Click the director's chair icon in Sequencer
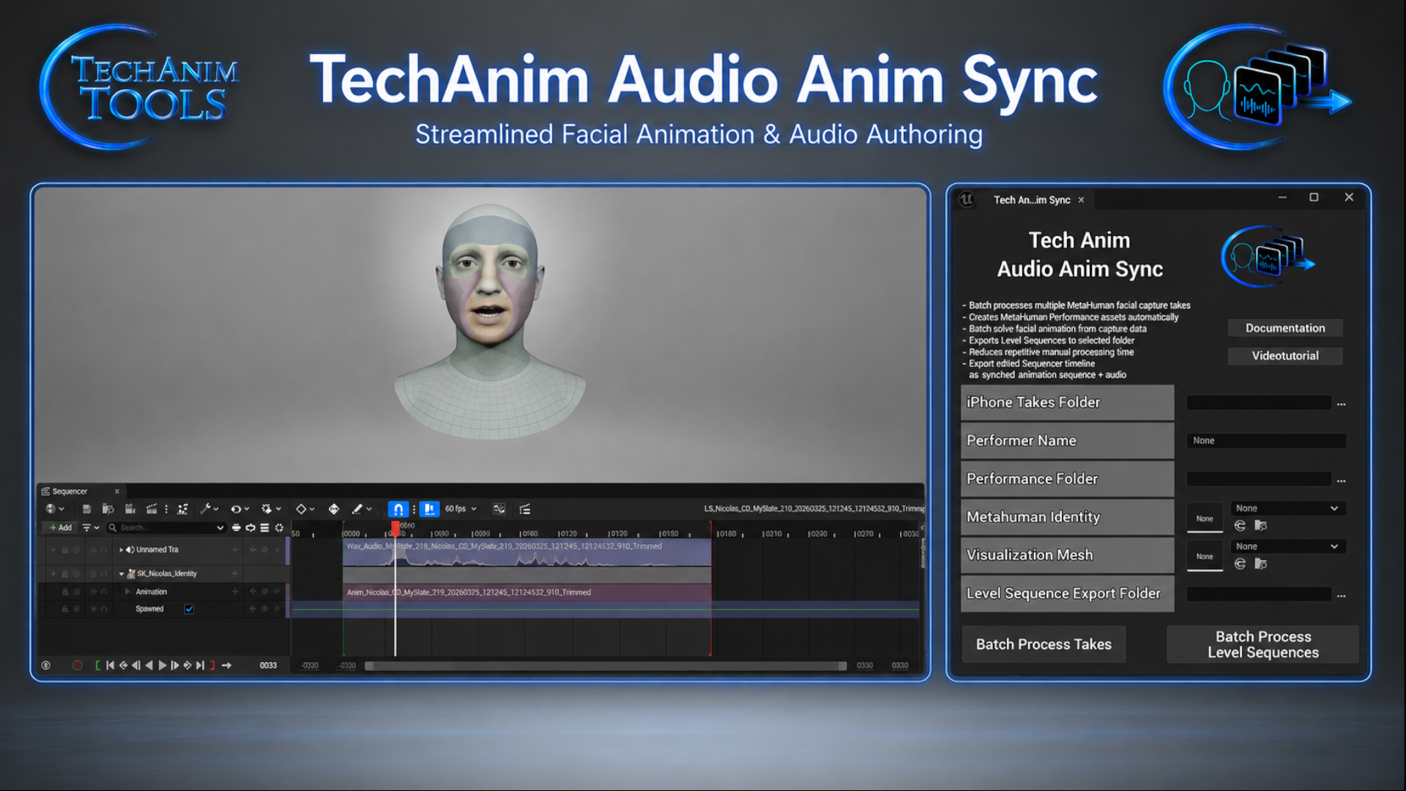The image size is (1406, 791). 182,509
